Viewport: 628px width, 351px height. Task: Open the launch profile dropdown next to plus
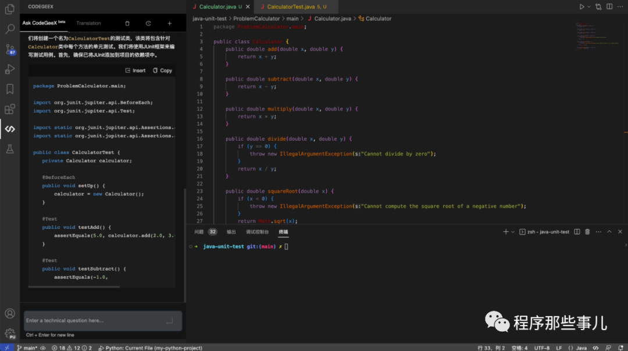pos(512,231)
